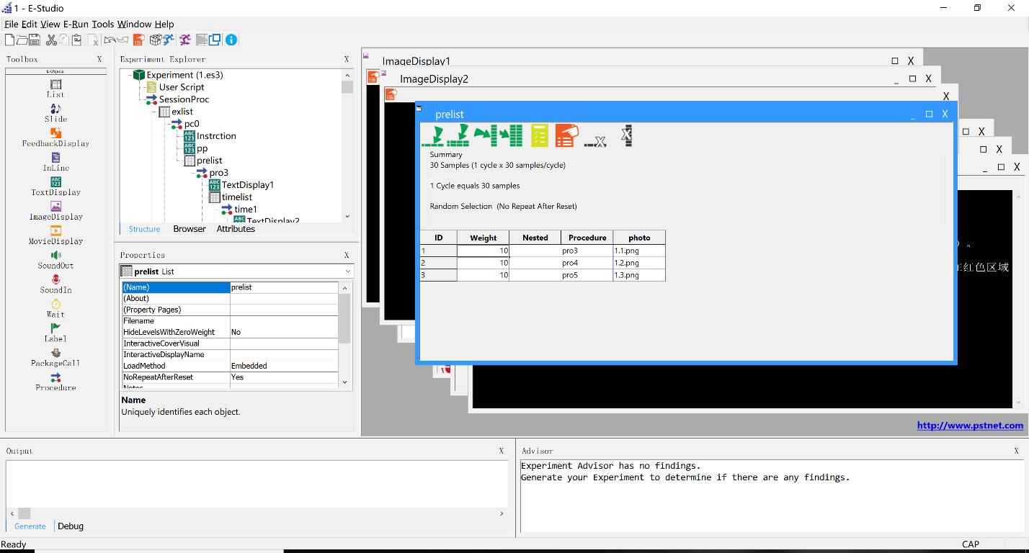
Task: Click the blue running-man Run icon
Action: click(168, 40)
